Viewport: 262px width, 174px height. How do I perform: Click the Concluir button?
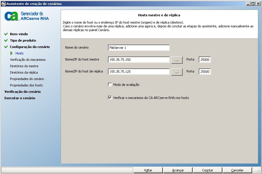coord(207,170)
